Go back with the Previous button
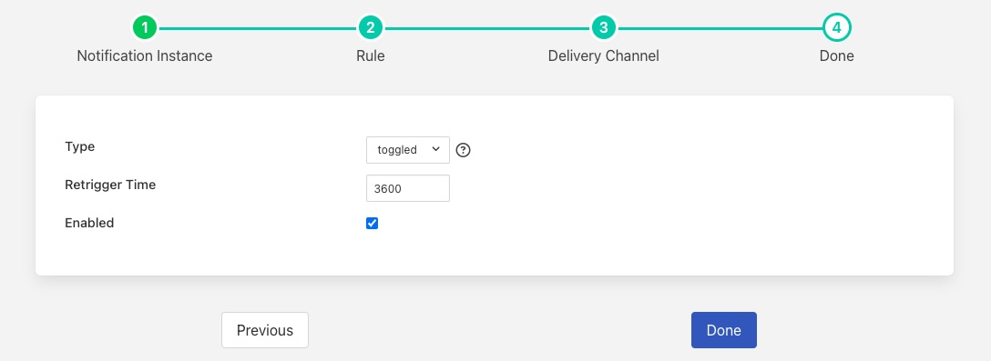This screenshot has width=991, height=361. point(265,330)
